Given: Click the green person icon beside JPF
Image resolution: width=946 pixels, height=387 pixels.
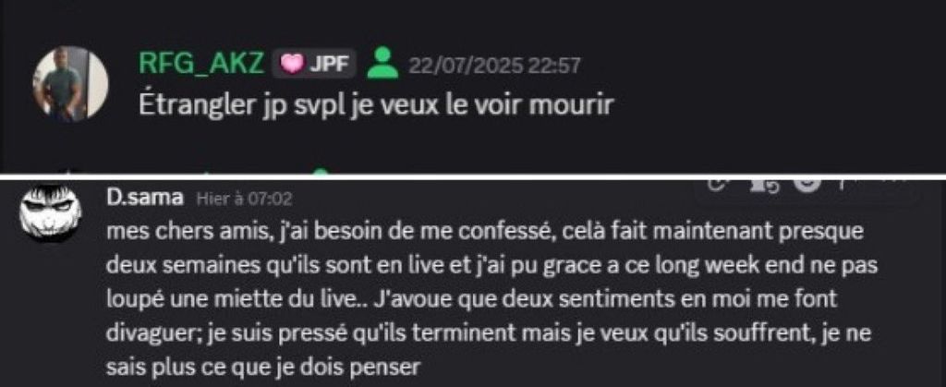Looking at the screenshot, I should tap(382, 64).
